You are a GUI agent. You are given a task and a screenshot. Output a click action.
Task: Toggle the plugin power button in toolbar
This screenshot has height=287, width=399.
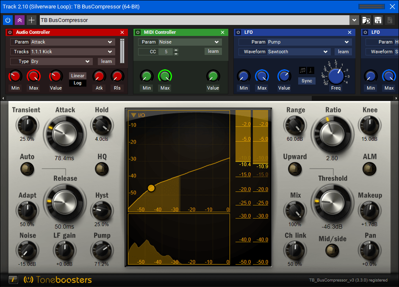point(8,20)
